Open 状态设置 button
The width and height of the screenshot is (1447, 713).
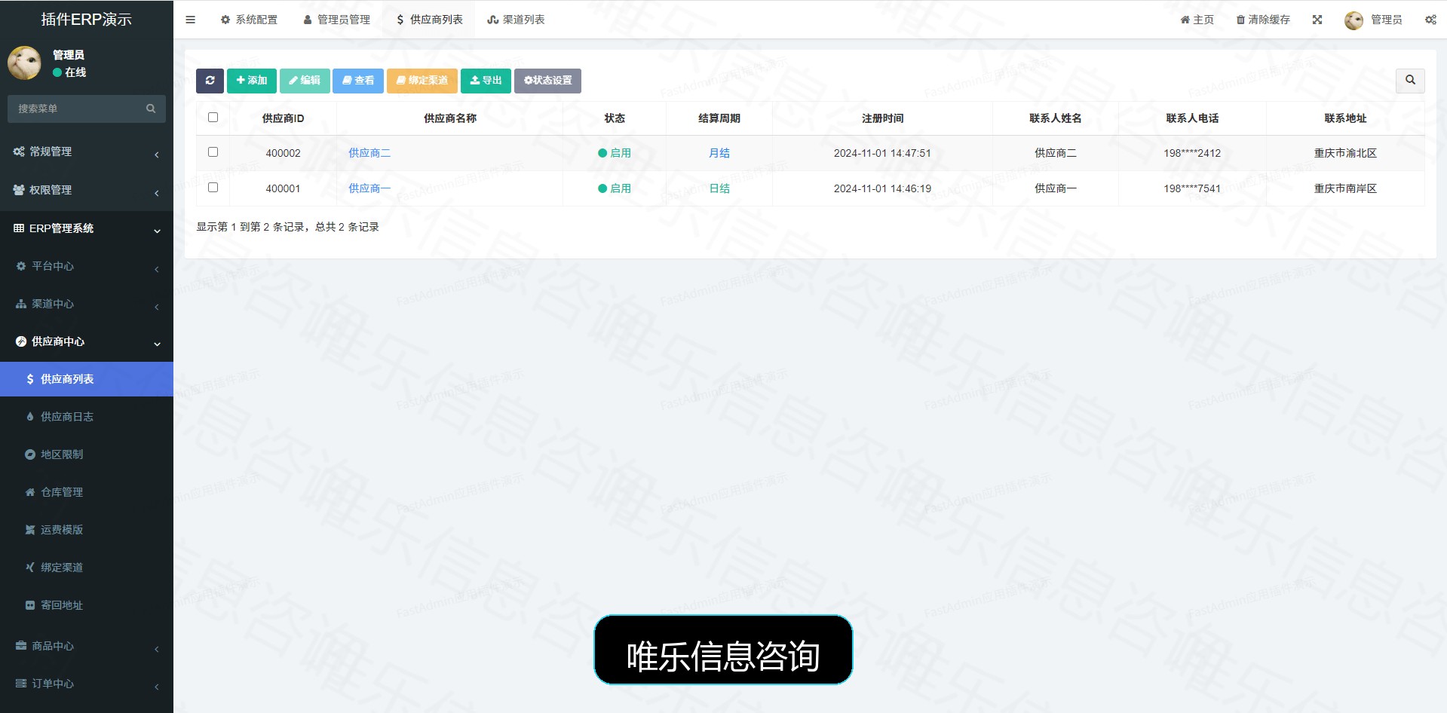pyautogui.click(x=547, y=81)
